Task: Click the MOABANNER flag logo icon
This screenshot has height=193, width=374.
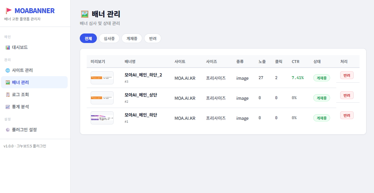Action: 9,11
